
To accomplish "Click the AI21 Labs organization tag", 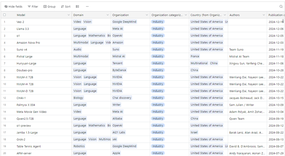I will pyautogui.click(x=119, y=132).
